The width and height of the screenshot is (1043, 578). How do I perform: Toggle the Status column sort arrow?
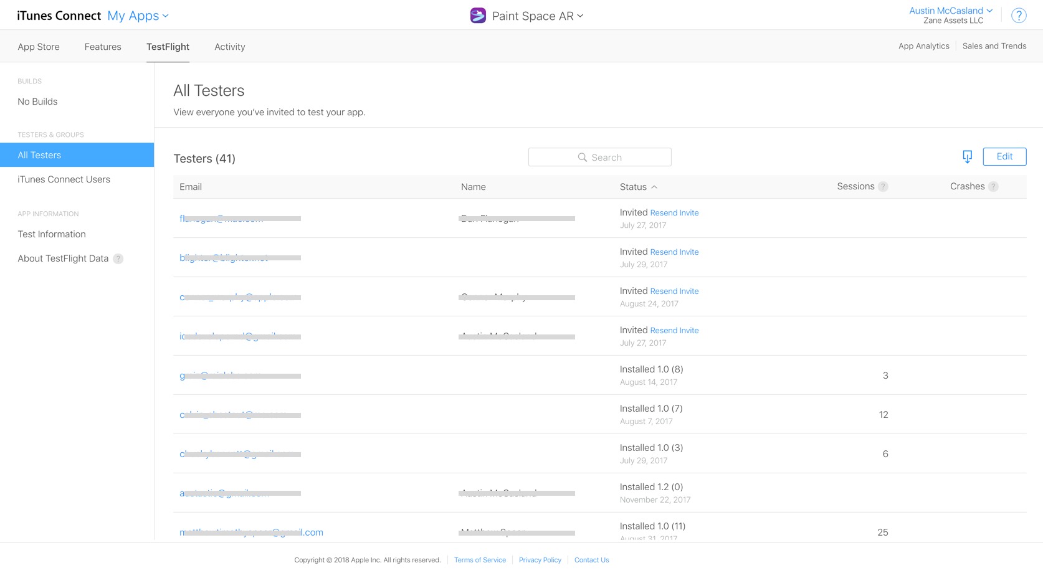click(x=654, y=187)
